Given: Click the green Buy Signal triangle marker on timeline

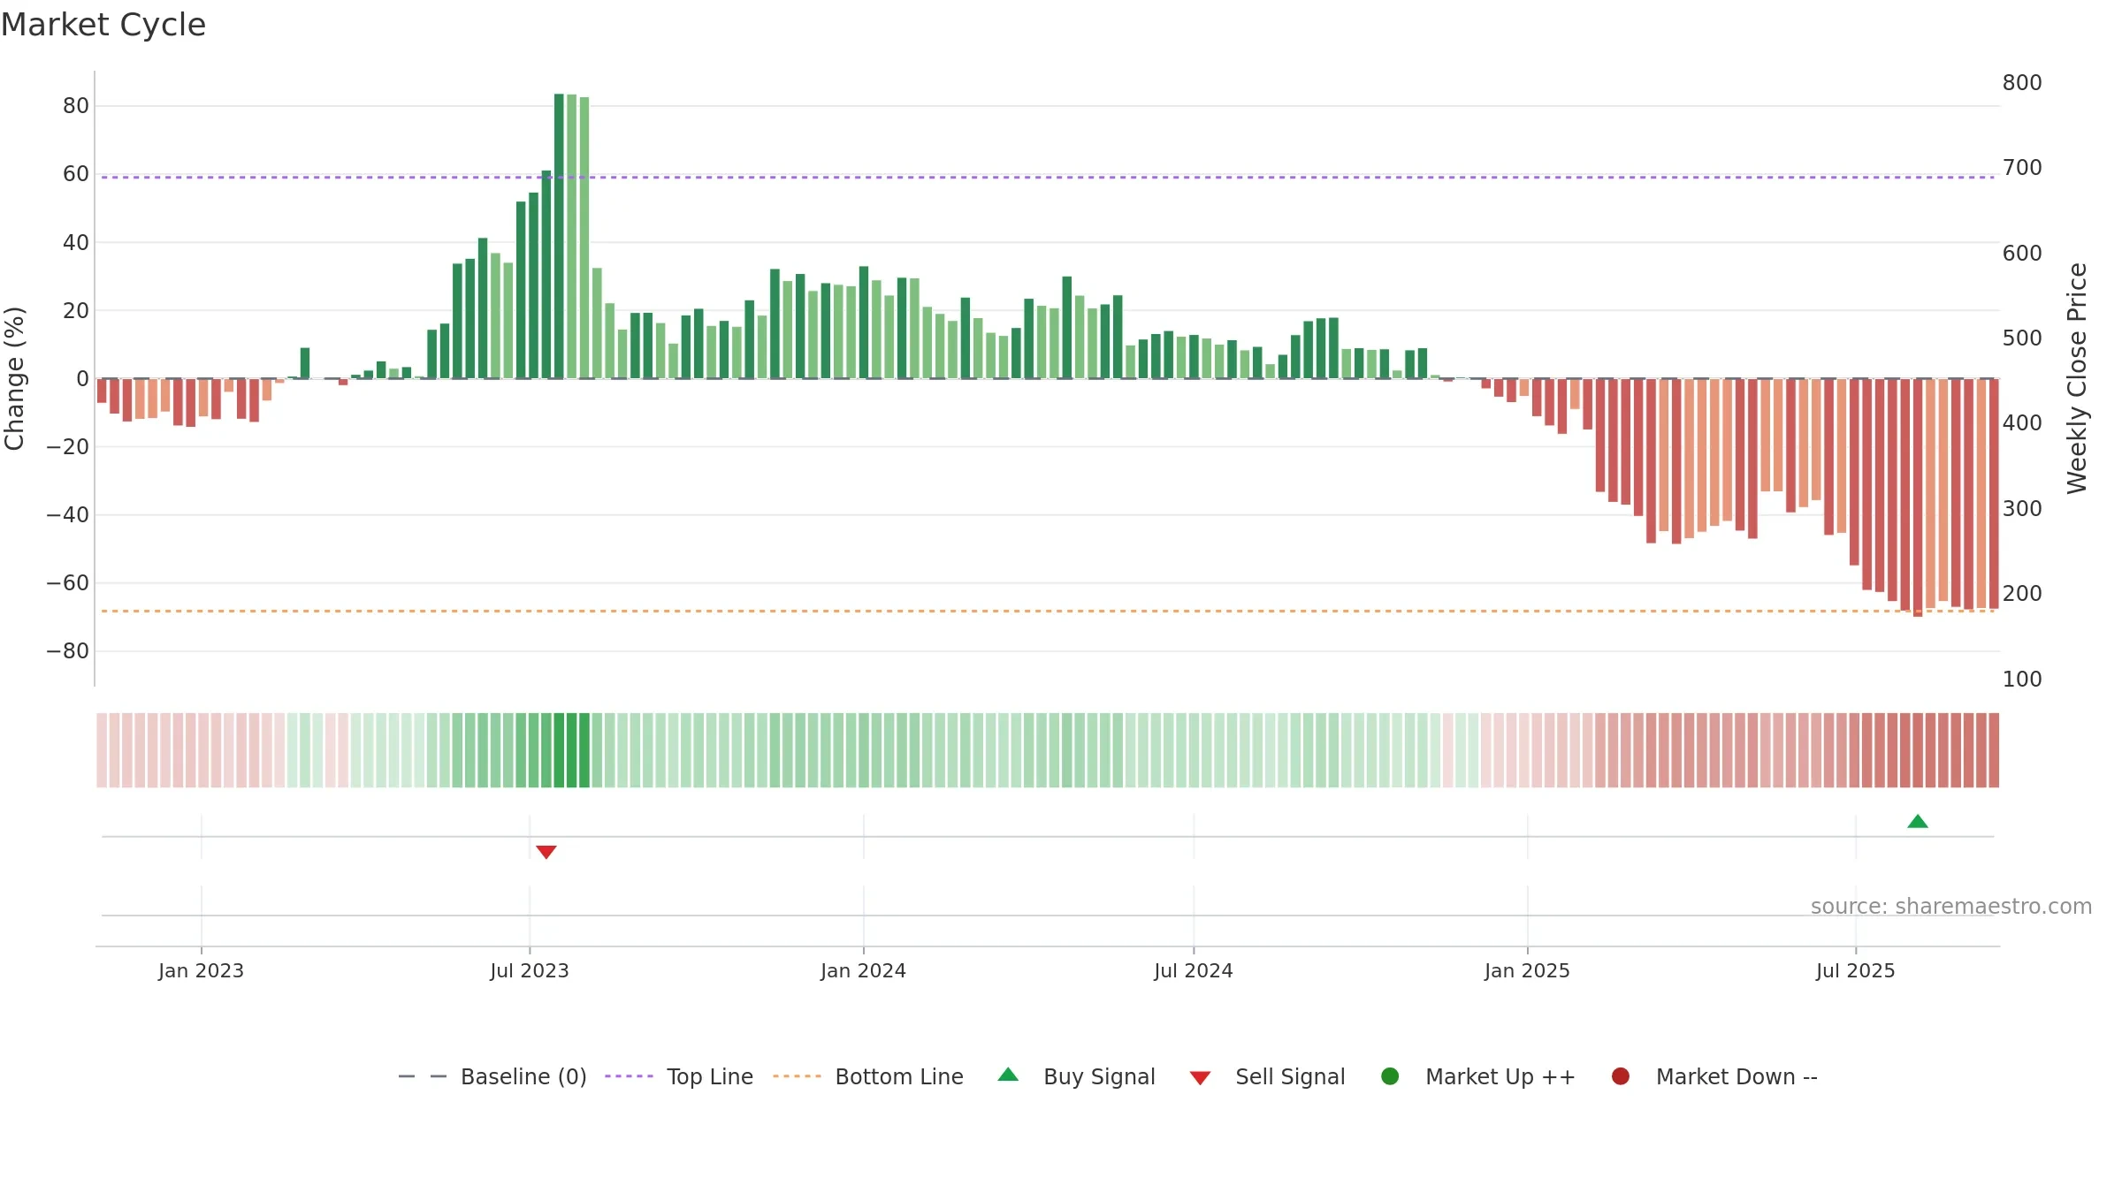Looking at the screenshot, I should pos(1918,822).
